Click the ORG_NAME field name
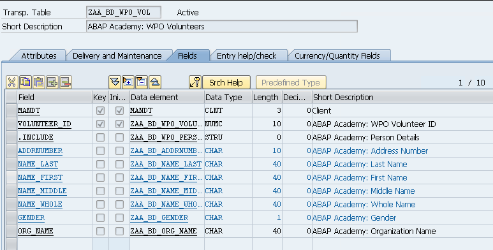493x250 pixels. [x=36, y=231]
